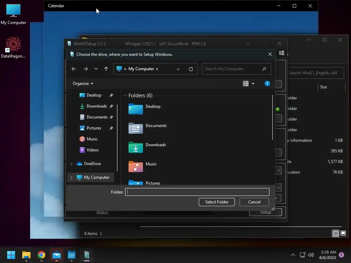Image resolution: width=351 pixels, height=263 pixels.
Task: Go up one folder level
Action: click(x=106, y=69)
